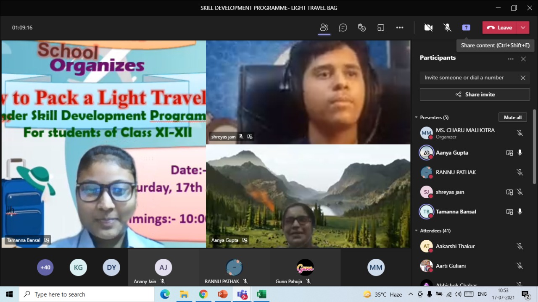
Task: Collapse the Presenters (5) section
Action: pos(417,118)
